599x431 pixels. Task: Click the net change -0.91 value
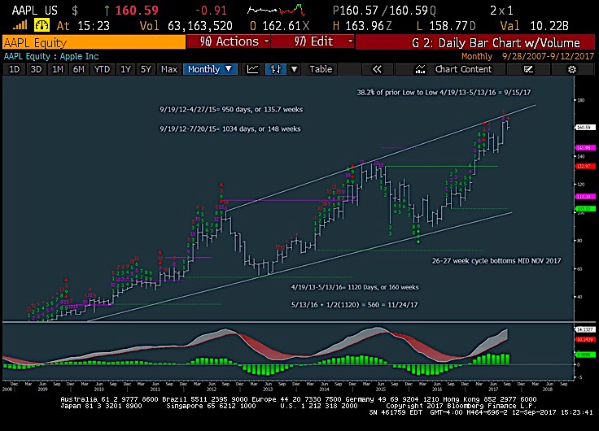pos(211,11)
